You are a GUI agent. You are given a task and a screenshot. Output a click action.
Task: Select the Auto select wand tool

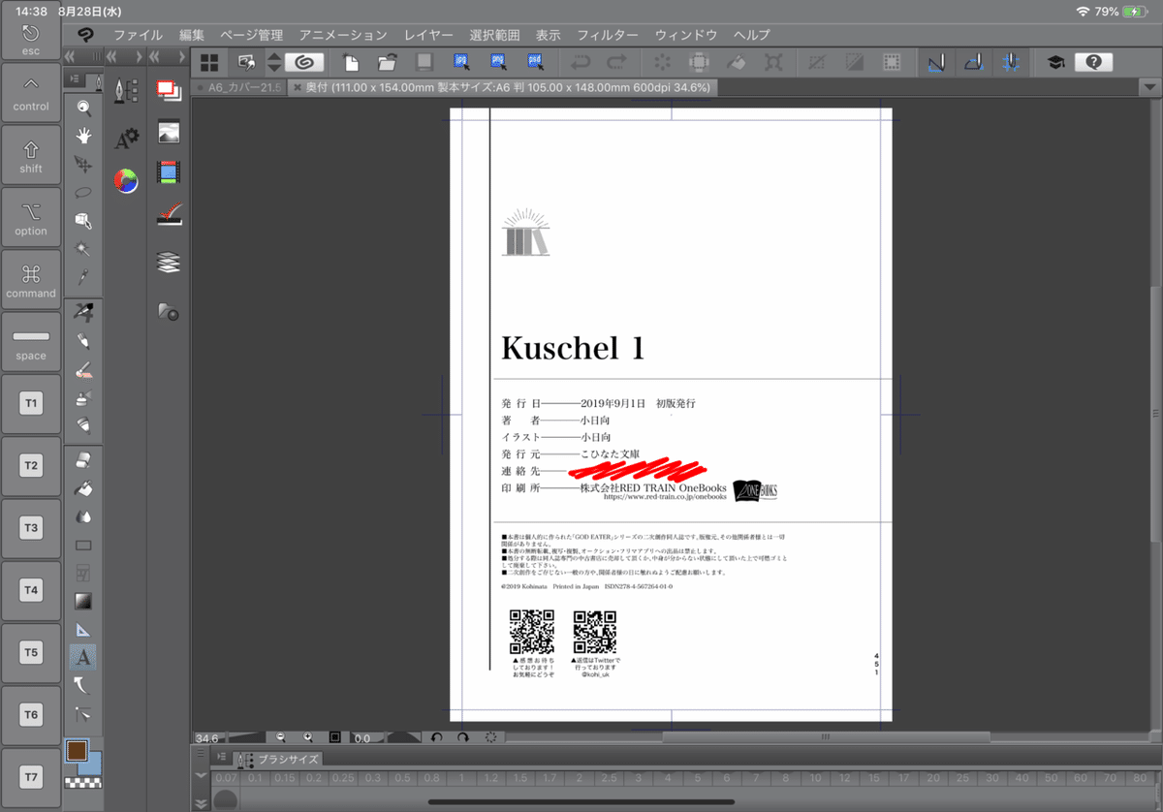coord(84,249)
